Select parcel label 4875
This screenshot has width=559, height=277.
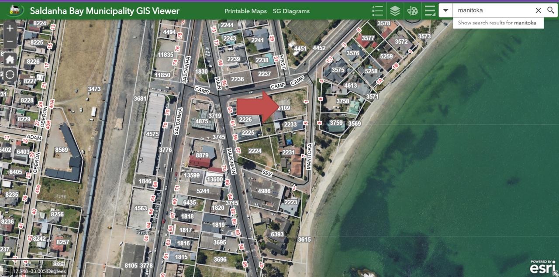pyautogui.click(x=201, y=121)
